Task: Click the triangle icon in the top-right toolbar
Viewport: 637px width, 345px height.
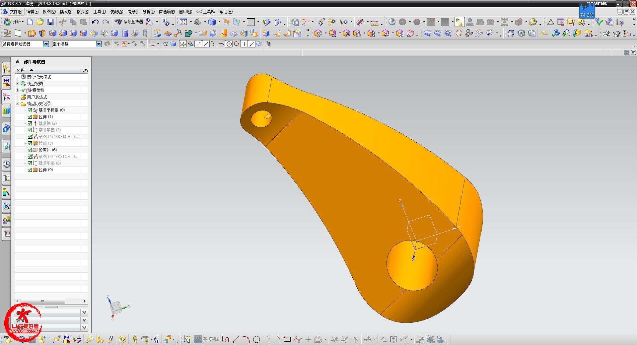Action: pos(551,22)
